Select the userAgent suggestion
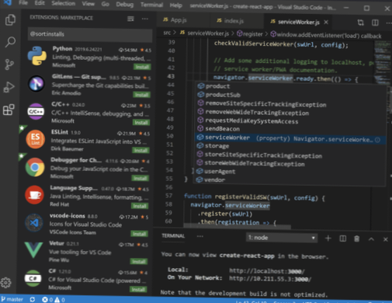The width and height of the screenshot is (392, 303). pyautogui.click(x=290, y=172)
